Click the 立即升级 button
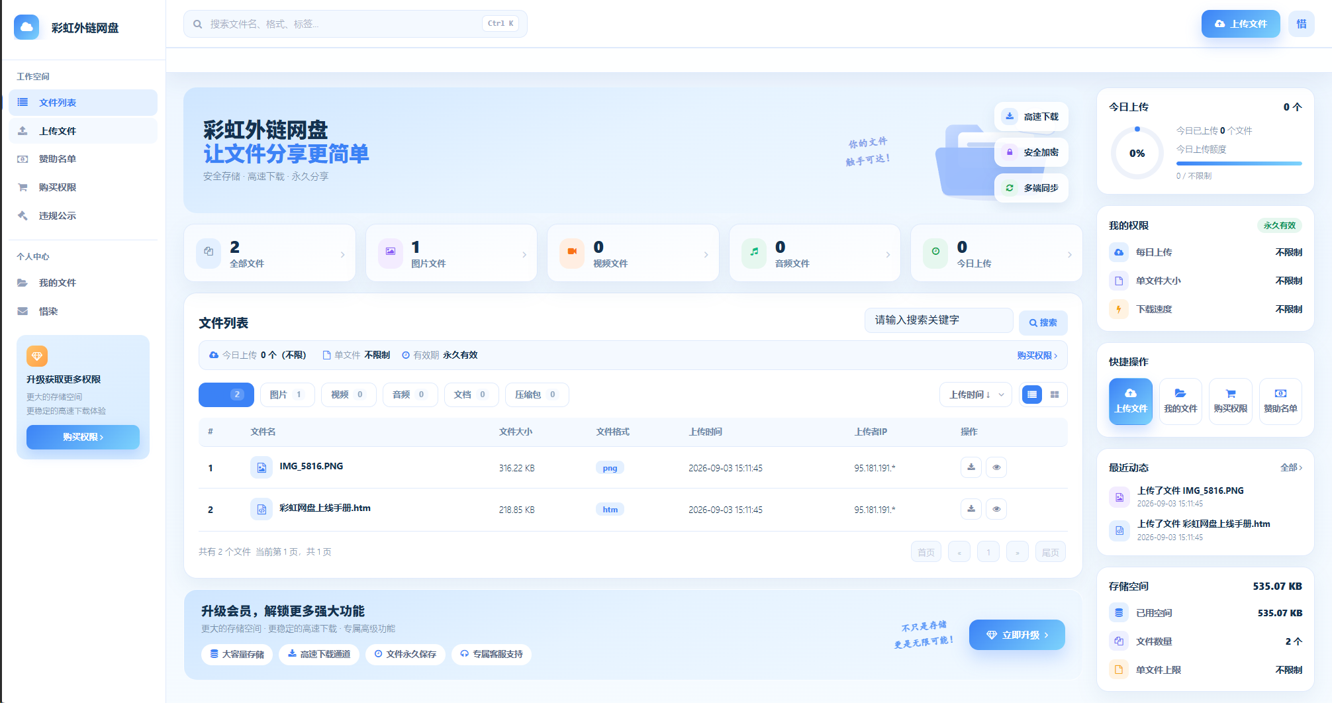1332x703 pixels. pos(1017,635)
